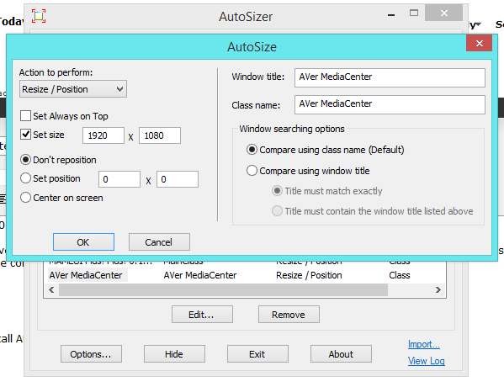The height and width of the screenshot is (387, 504).
Task: Click the Cancel button
Action: coord(159,242)
